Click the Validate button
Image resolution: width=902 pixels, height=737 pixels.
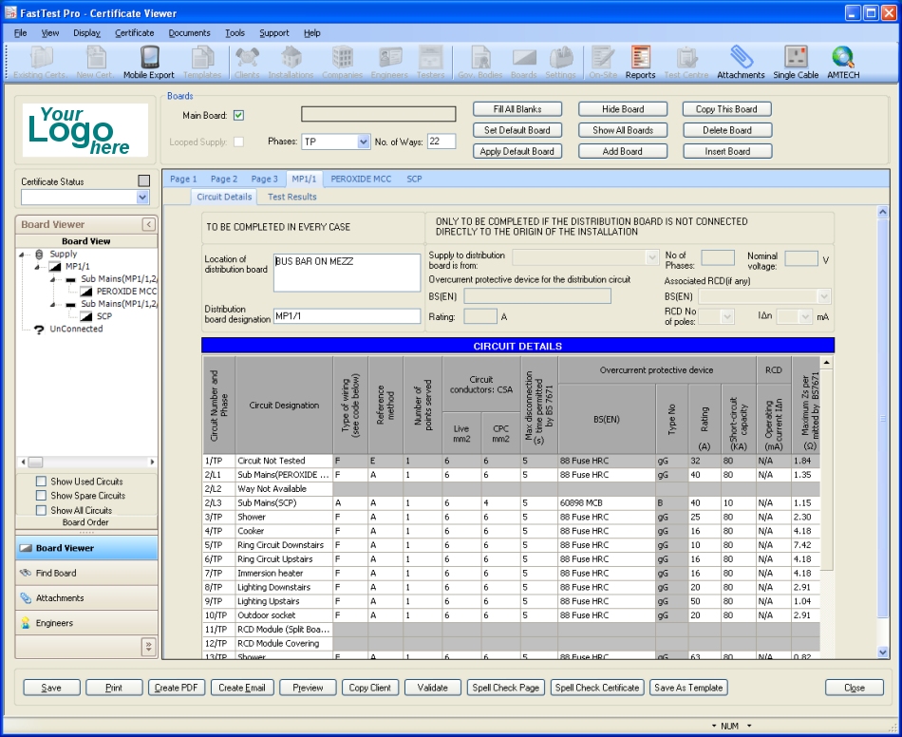[433, 688]
